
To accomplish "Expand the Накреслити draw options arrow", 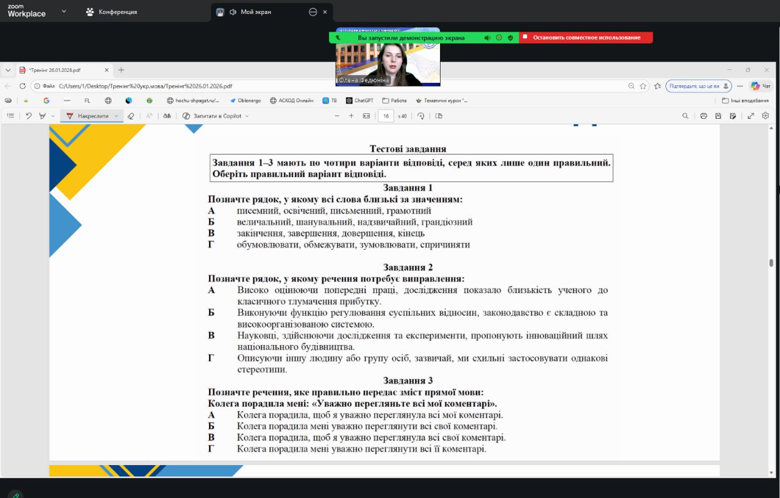I will click(x=116, y=116).
